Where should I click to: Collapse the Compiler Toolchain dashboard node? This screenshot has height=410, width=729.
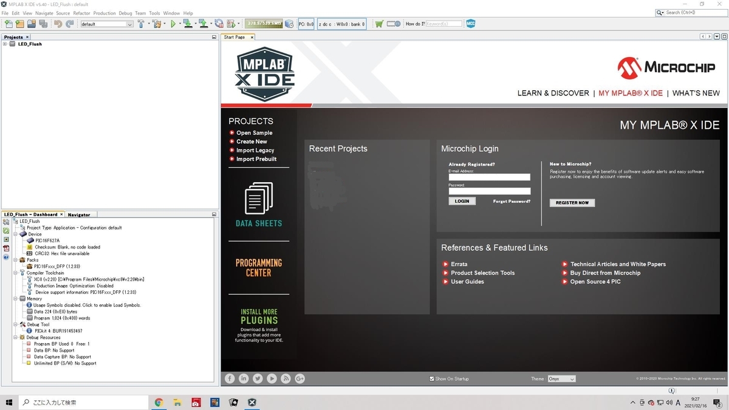[16, 273]
